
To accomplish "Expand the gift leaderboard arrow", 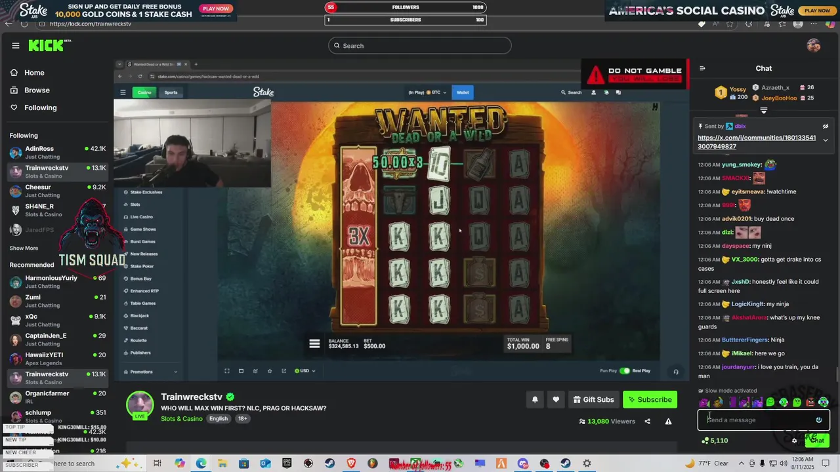I will click(x=764, y=110).
